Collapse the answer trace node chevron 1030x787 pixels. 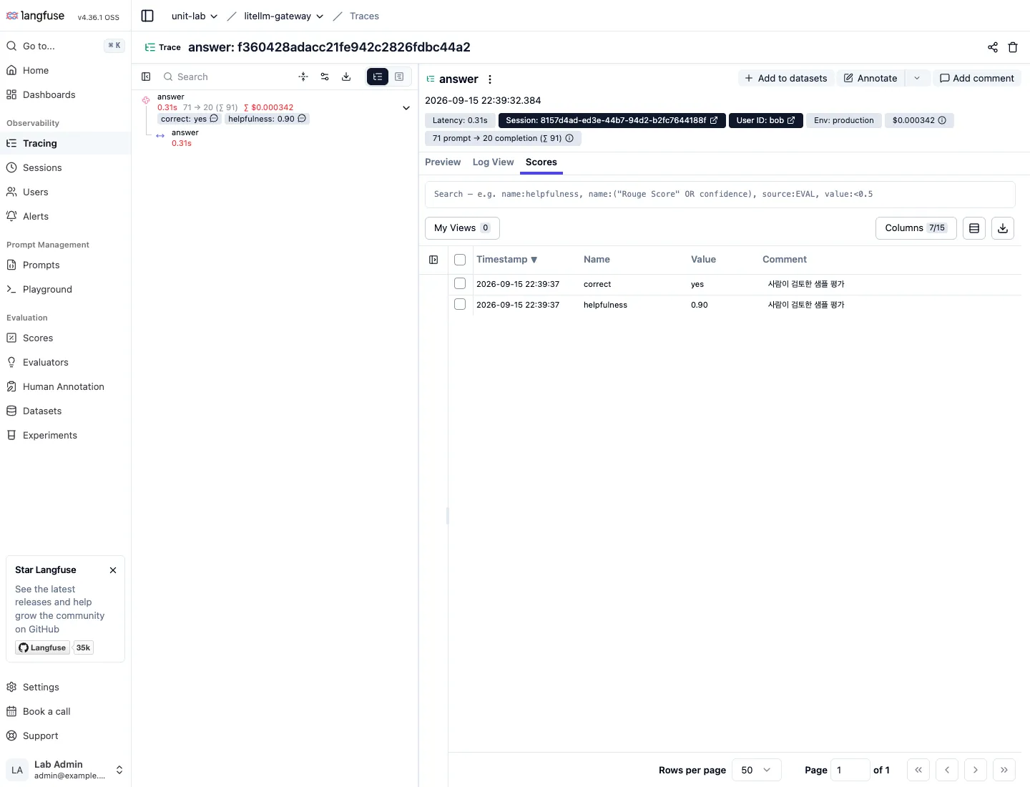(x=406, y=108)
